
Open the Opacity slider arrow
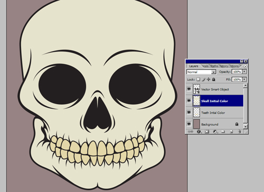pyautogui.click(x=244, y=72)
